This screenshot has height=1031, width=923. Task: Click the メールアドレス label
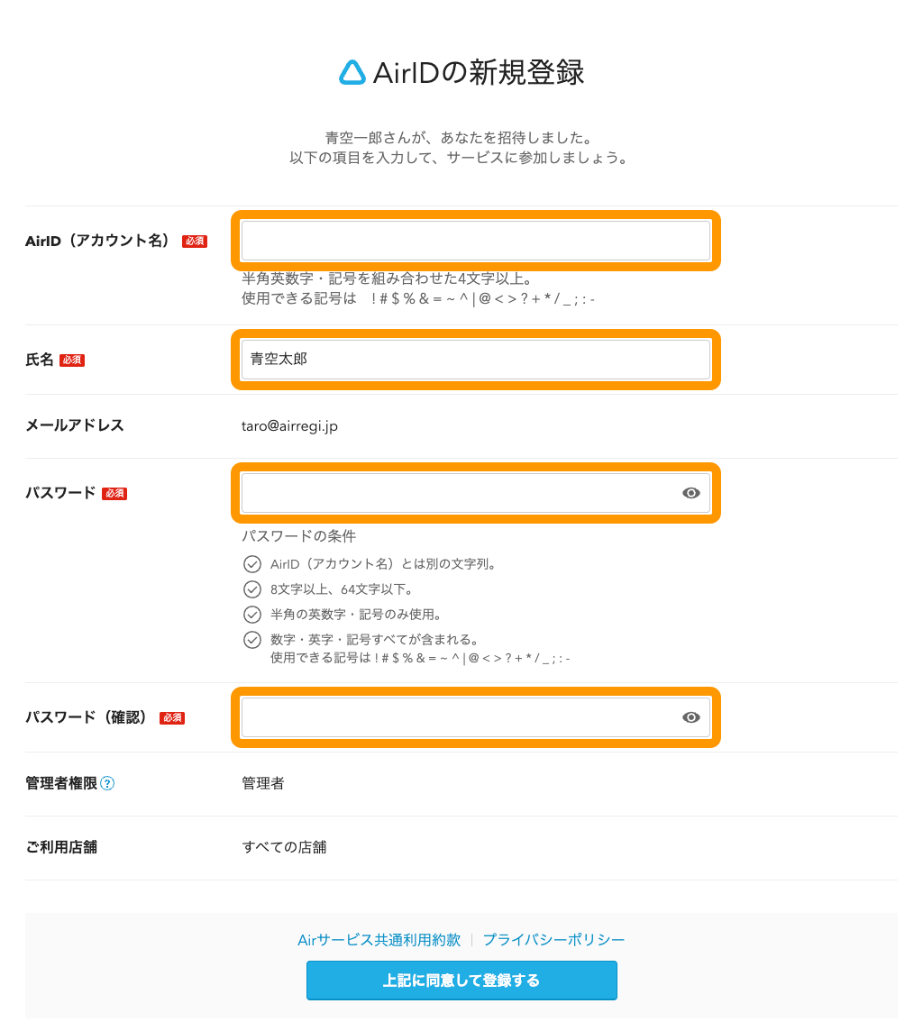tap(74, 425)
